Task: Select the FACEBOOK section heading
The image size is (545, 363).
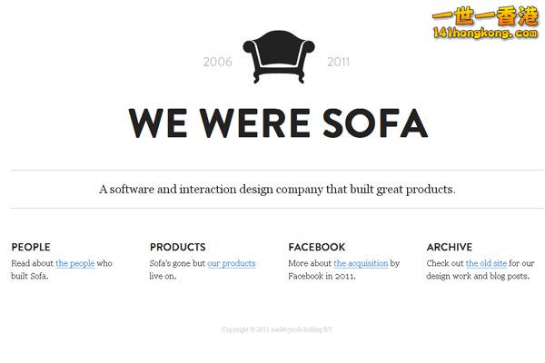Action: (317, 247)
